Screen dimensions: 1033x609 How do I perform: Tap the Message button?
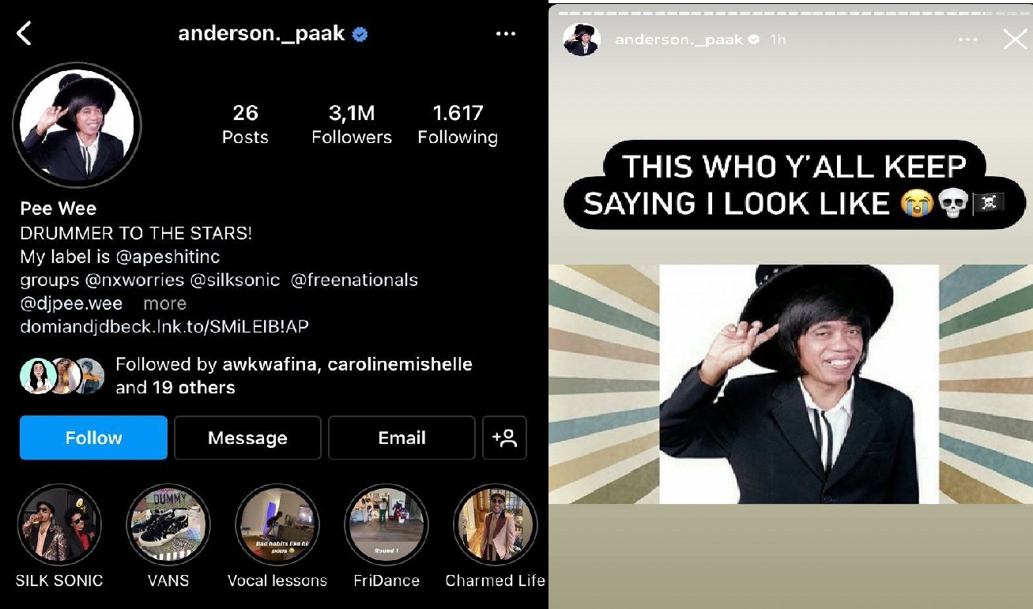click(247, 438)
